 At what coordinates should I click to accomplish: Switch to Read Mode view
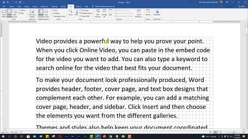(x=4, y=13)
